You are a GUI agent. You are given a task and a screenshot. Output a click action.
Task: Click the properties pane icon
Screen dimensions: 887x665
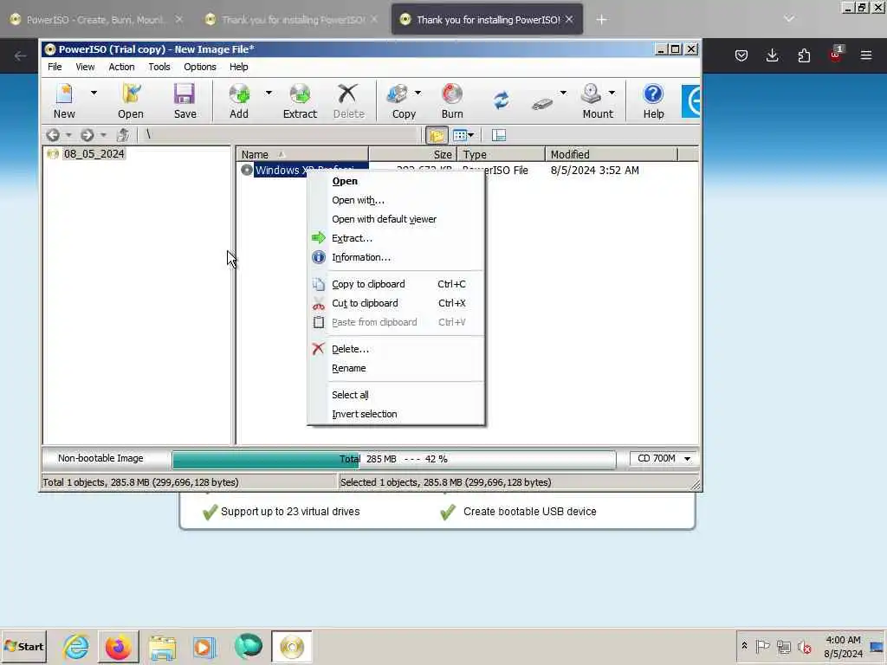[x=498, y=135]
